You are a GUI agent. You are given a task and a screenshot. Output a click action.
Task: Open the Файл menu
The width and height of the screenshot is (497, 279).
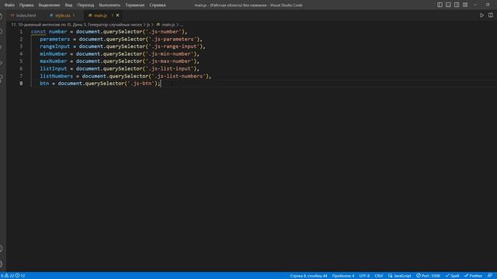coord(9,5)
